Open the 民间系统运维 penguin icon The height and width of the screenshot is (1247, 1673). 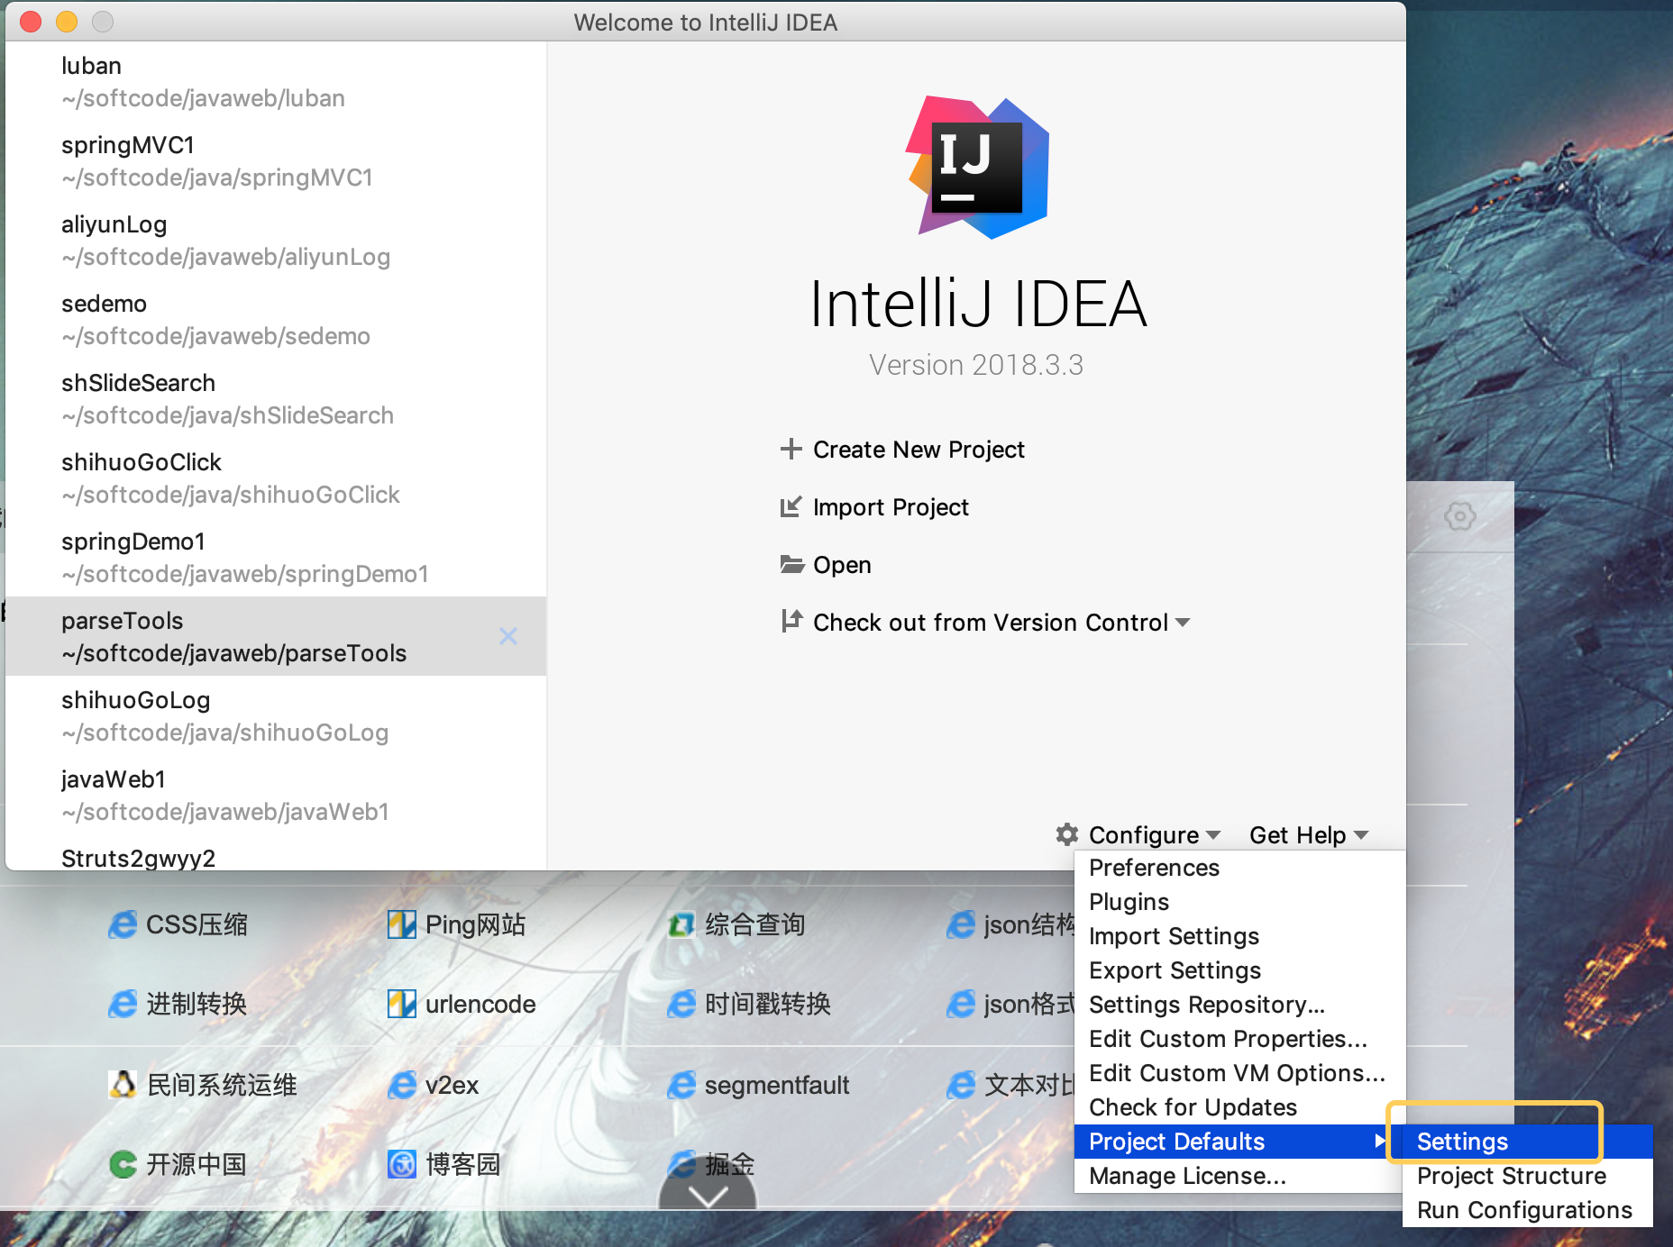click(123, 1085)
